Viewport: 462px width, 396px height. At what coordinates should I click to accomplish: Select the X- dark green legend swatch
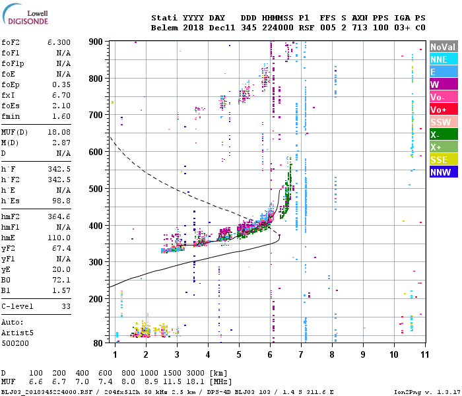point(444,135)
